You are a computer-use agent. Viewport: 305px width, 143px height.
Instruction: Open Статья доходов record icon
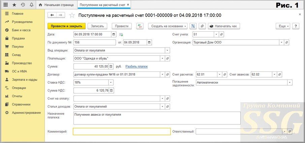(x=167, y=107)
